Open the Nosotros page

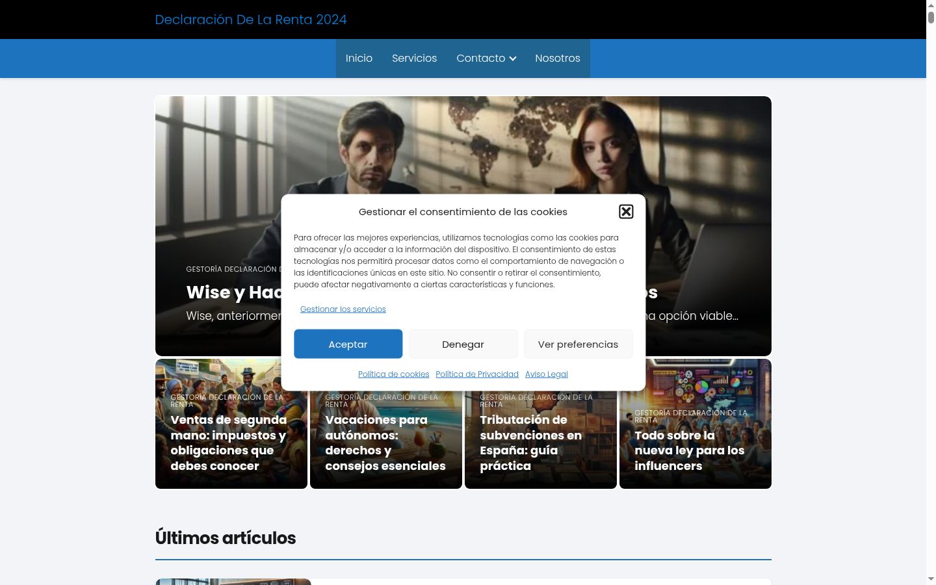558,58
